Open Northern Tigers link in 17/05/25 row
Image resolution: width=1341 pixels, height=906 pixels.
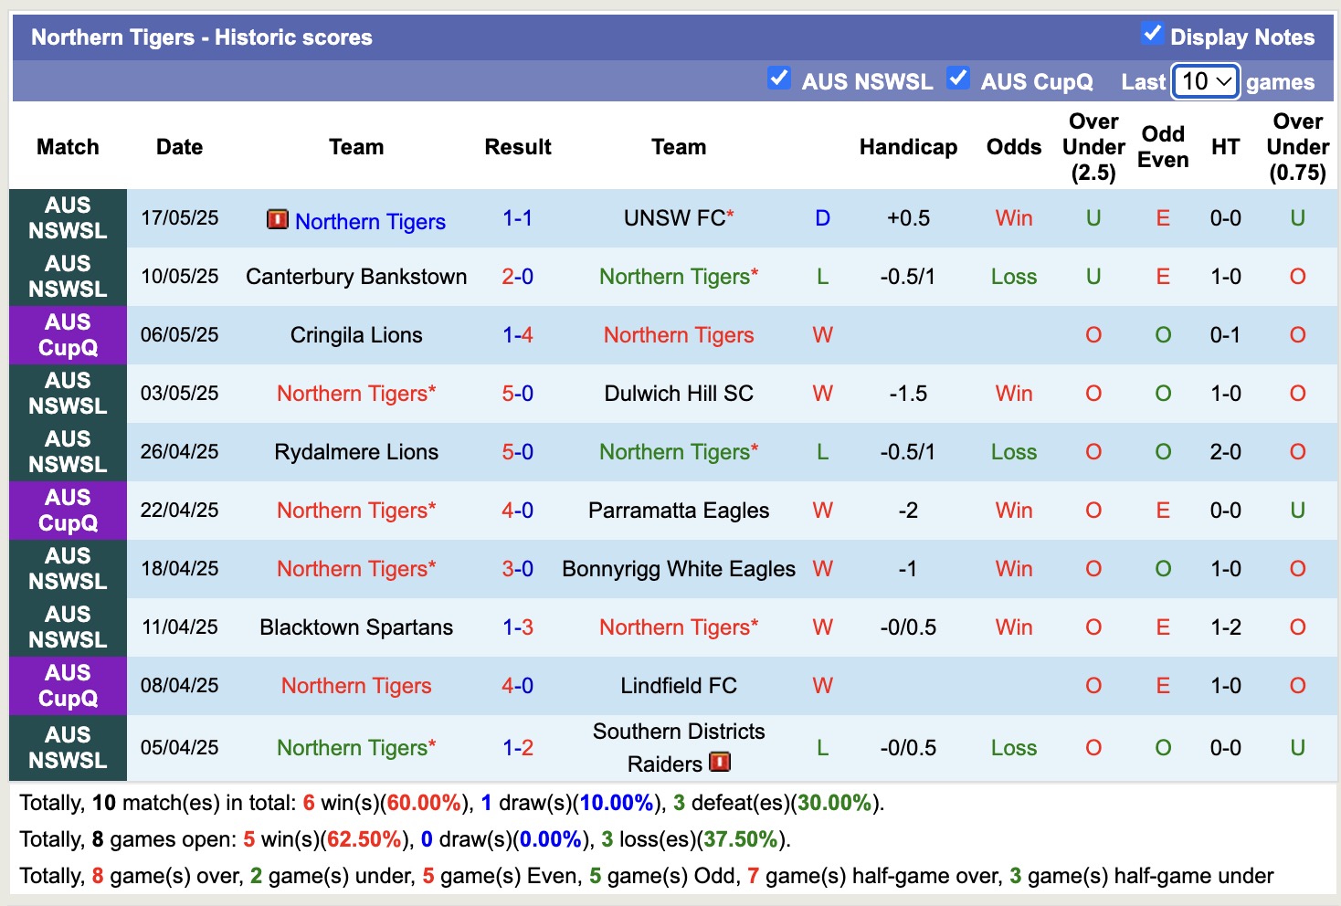pyautogui.click(x=370, y=222)
